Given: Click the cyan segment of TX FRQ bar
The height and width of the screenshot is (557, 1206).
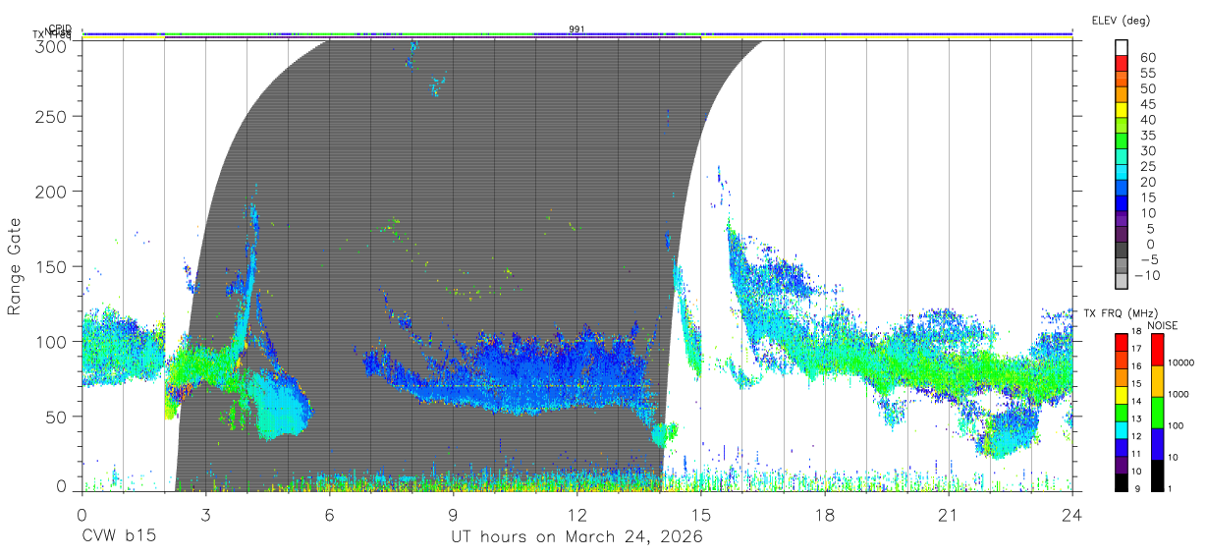Looking at the screenshot, I should (x=1121, y=428).
